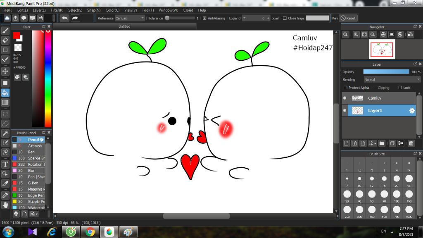Enable the Close Gaps checkbox
423x238 pixels.
(285, 18)
